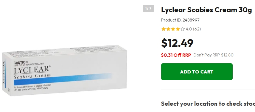Open the (62) reviews count

point(197,29)
